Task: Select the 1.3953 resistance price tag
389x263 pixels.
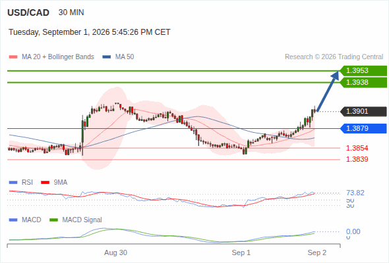Action: point(363,71)
